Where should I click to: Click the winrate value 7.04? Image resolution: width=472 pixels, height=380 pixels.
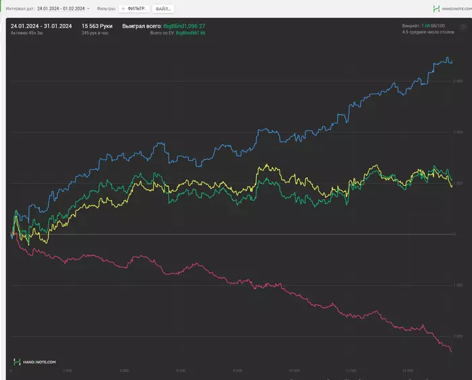(x=425, y=26)
